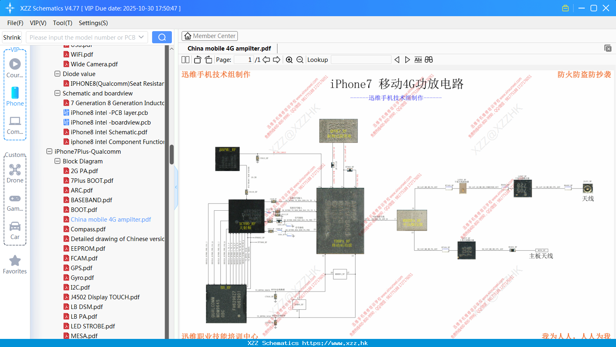The height and width of the screenshot is (347, 616).
Task: Open the Car category
Action: (x=15, y=231)
